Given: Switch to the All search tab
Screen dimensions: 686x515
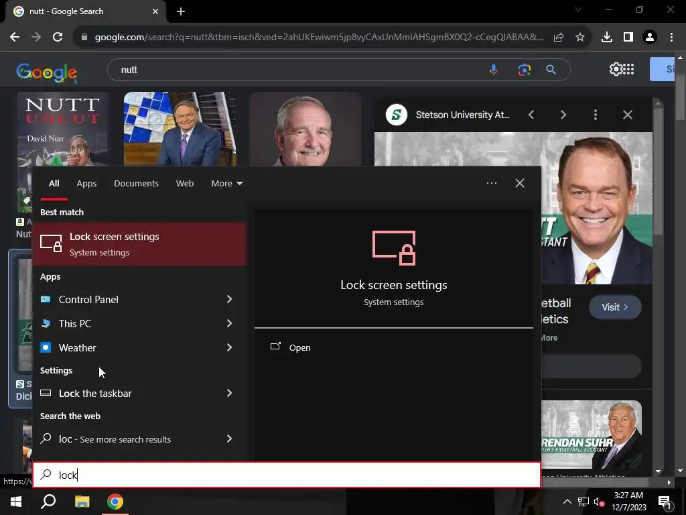Looking at the screenshot, I should coord(54,184).
